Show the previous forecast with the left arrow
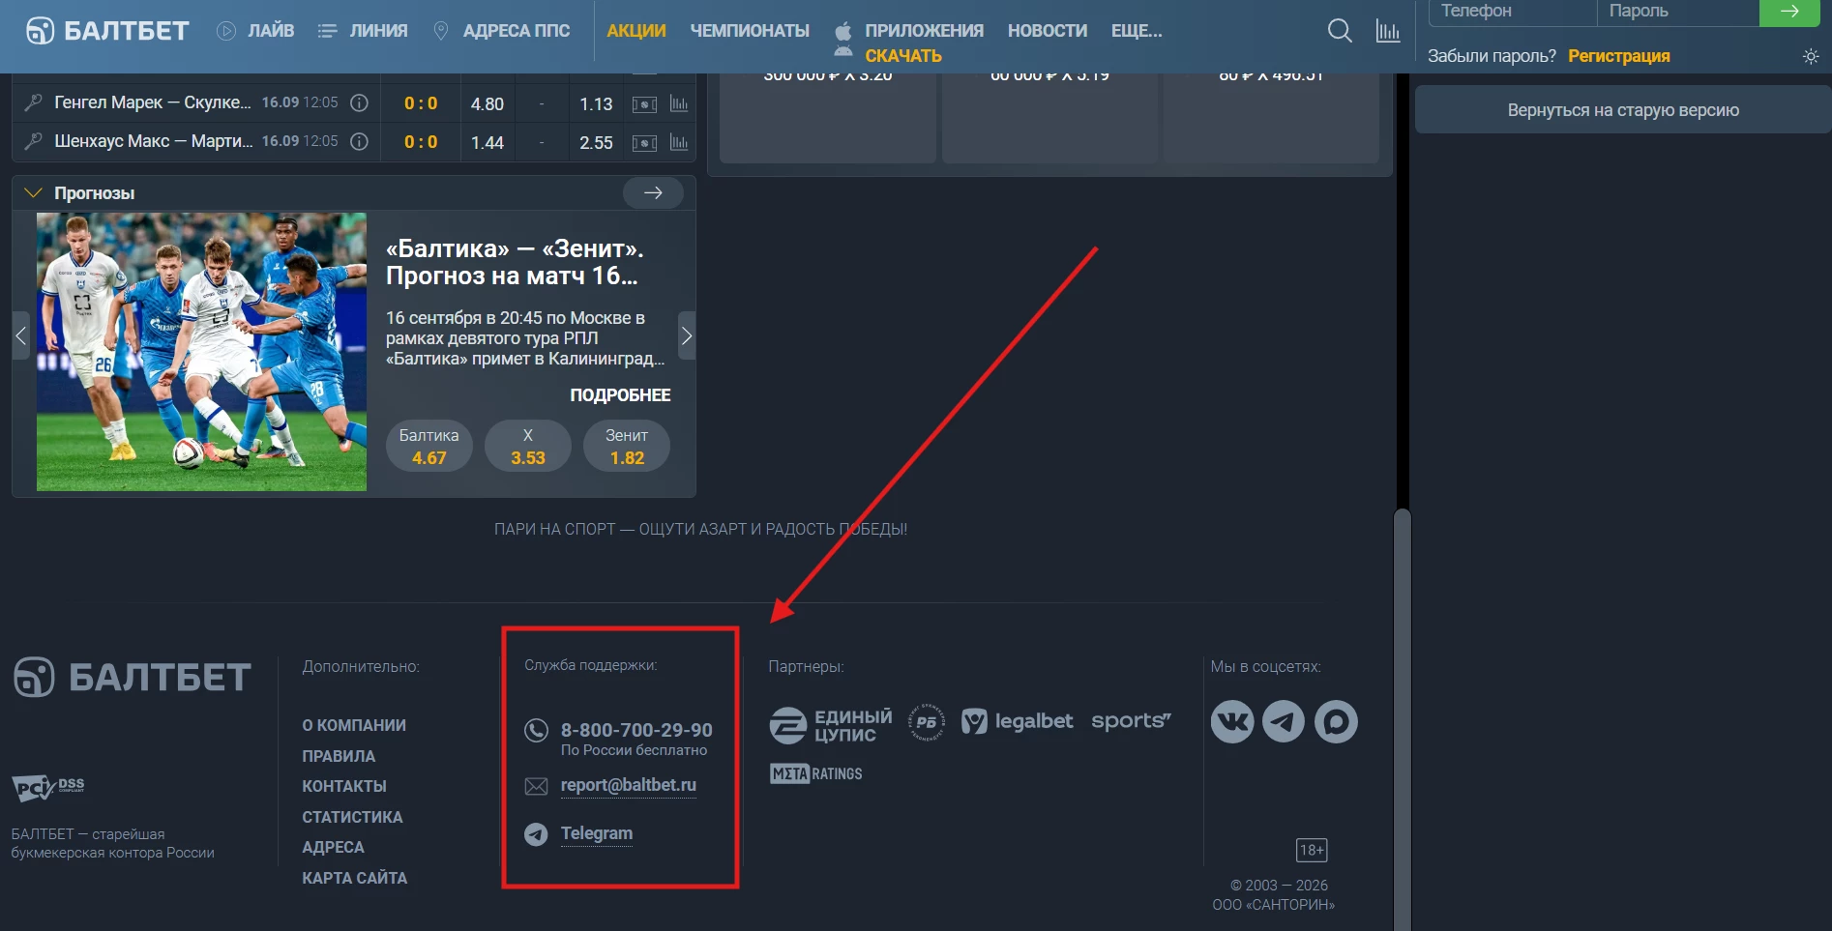 click(x=20, y=335)
